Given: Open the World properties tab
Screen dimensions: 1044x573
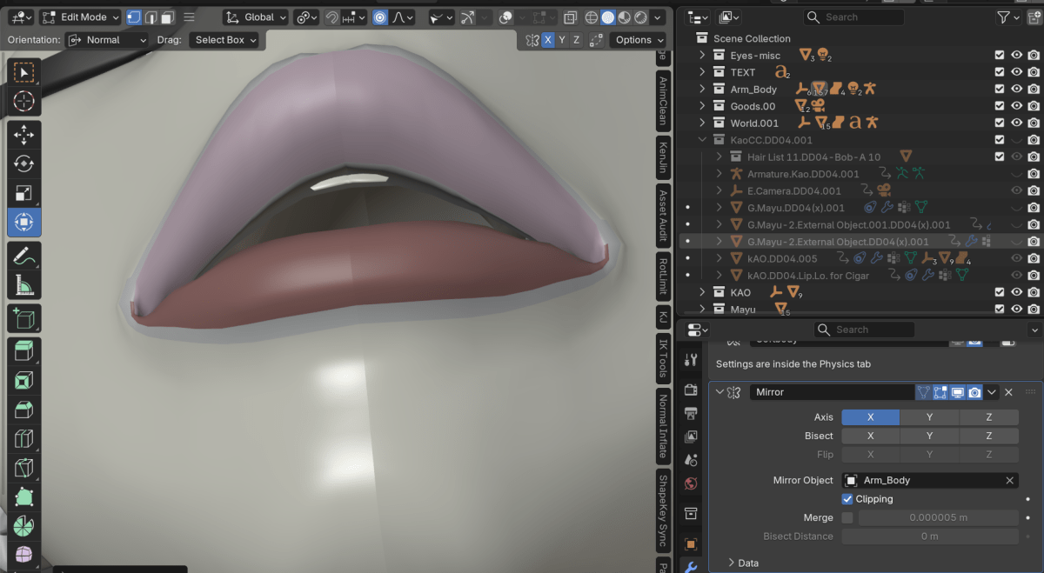Looking at the screenshot, I should point(691,483).
